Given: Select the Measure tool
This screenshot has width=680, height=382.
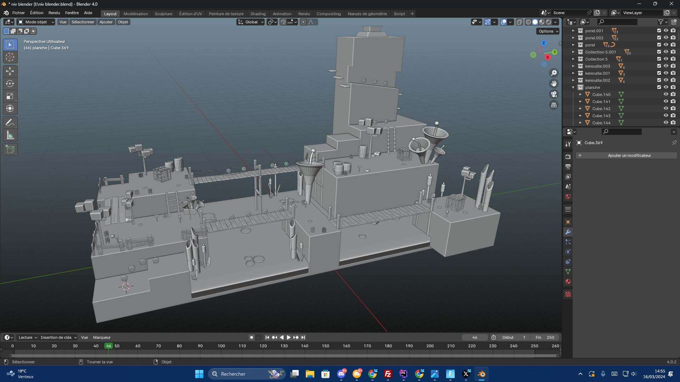Looking at the screenshot, I should click(x=10, y=135).
